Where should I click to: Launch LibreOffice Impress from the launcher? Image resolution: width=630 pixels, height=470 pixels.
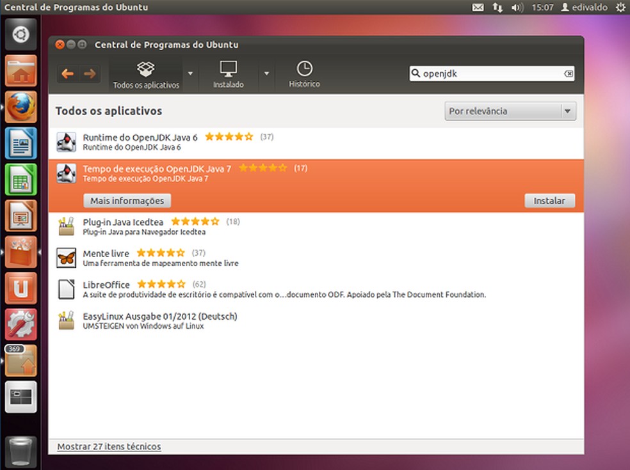pos(21,215)
